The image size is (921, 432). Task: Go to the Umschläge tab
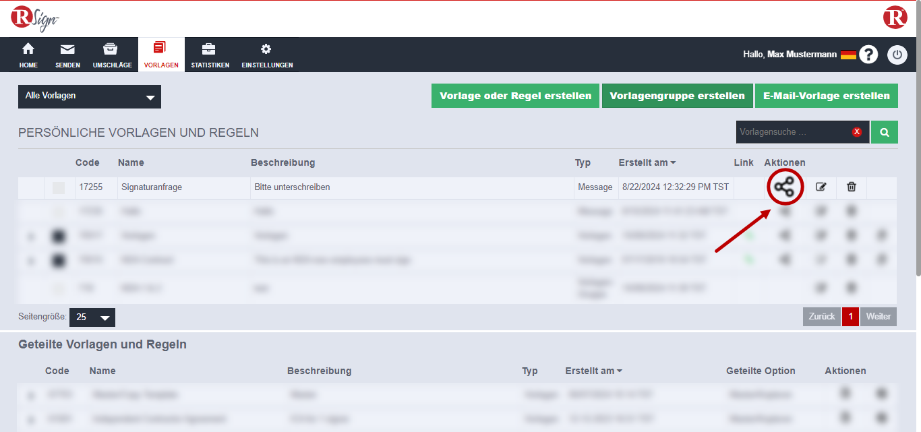click(112, 55)
